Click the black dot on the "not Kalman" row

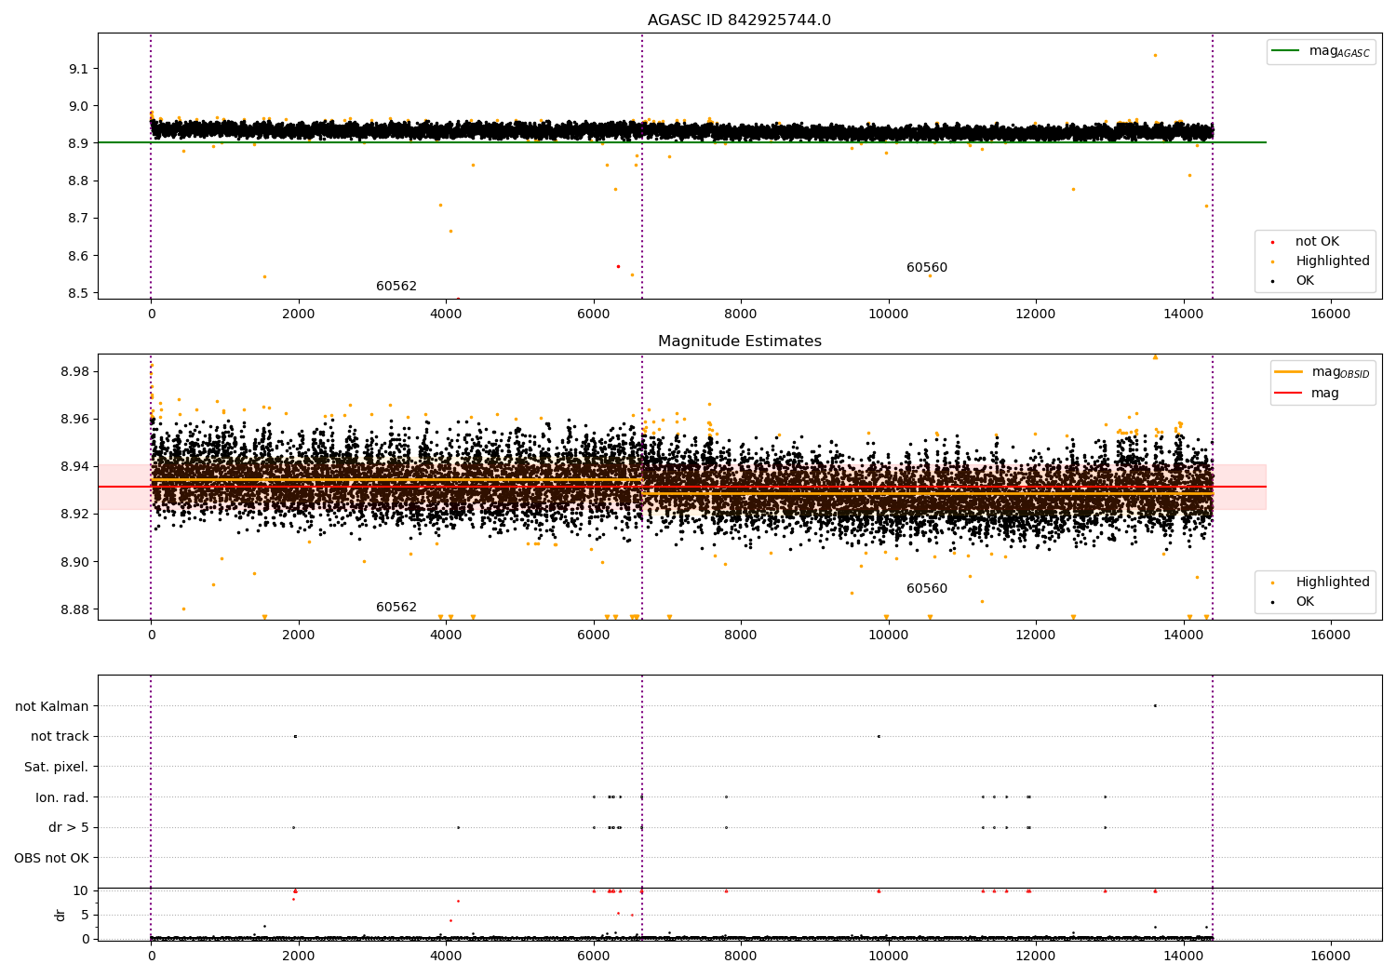coord(1155,705)
